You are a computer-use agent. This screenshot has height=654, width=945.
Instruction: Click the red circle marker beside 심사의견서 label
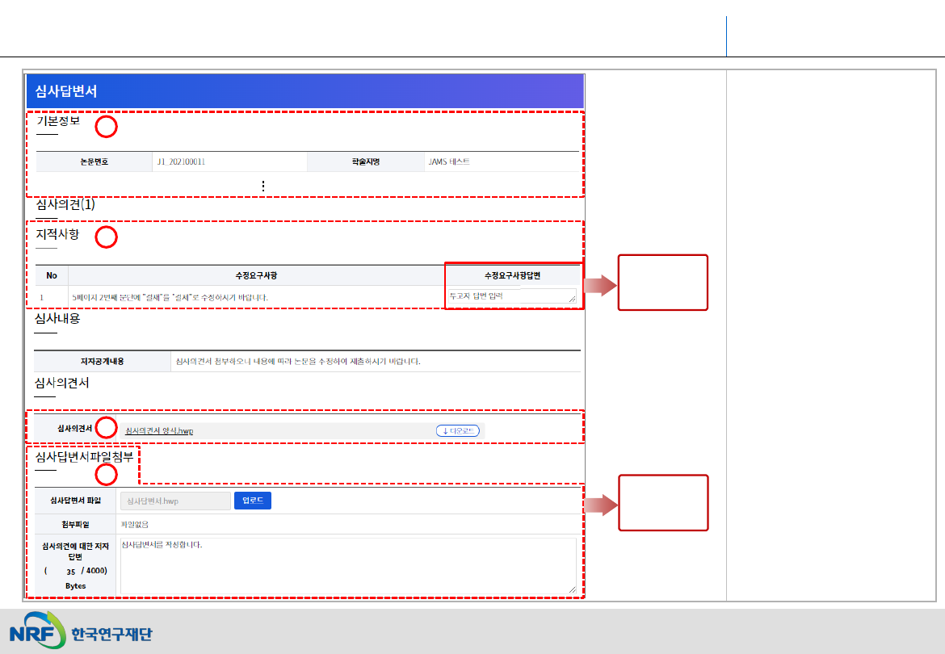pyautogui.click(x=107, y=427)
